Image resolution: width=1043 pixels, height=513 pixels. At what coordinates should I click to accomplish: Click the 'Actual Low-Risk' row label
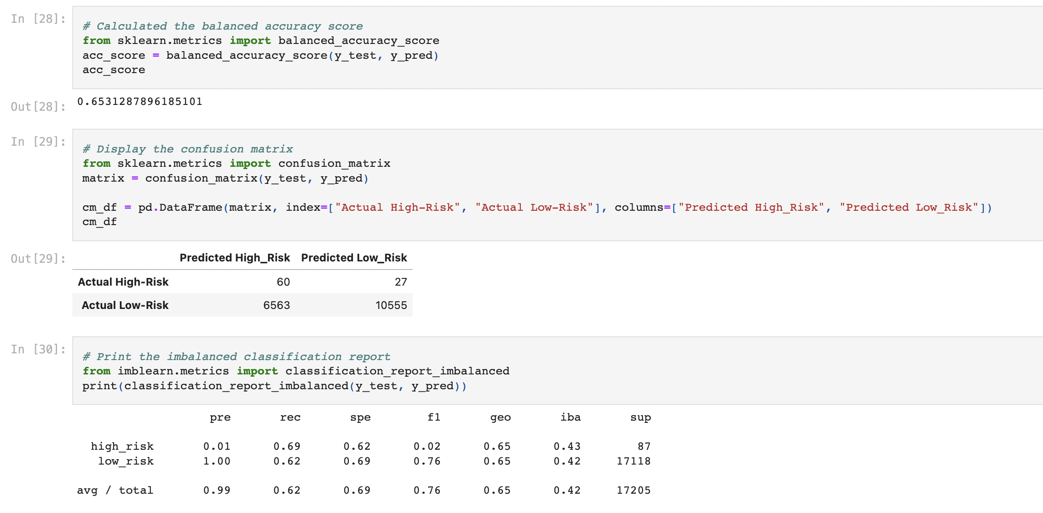click(125, 305)
